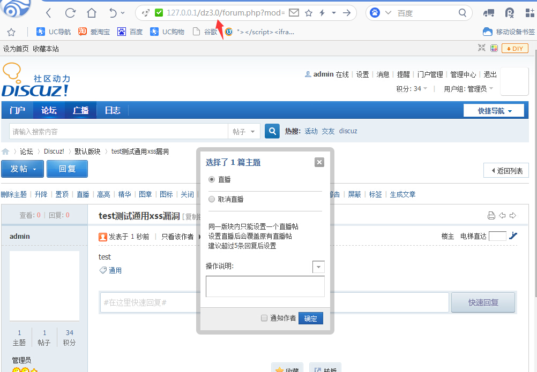537x372 pixels.
Task: Bookmark page with address bar star
Action: [x=309, y=13]
